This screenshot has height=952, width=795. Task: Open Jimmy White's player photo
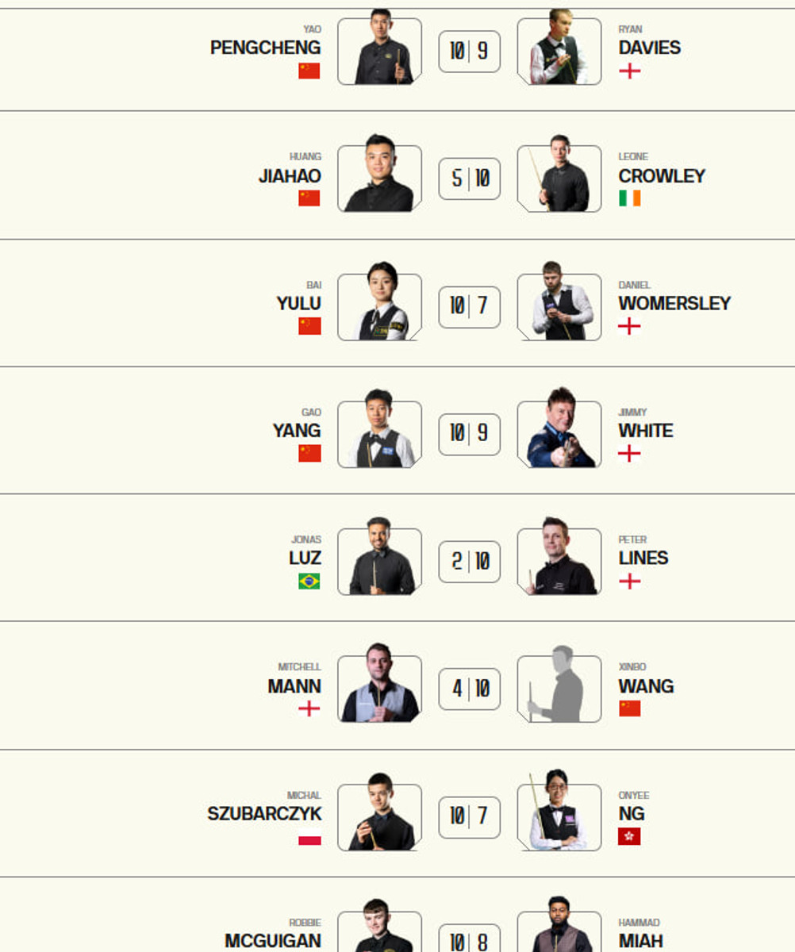click(x=559, y=433)
